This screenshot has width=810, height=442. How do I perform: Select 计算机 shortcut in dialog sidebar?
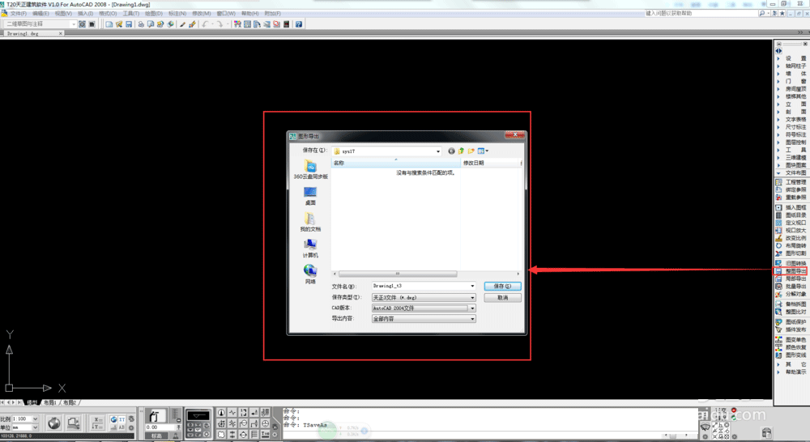[310, 249]
